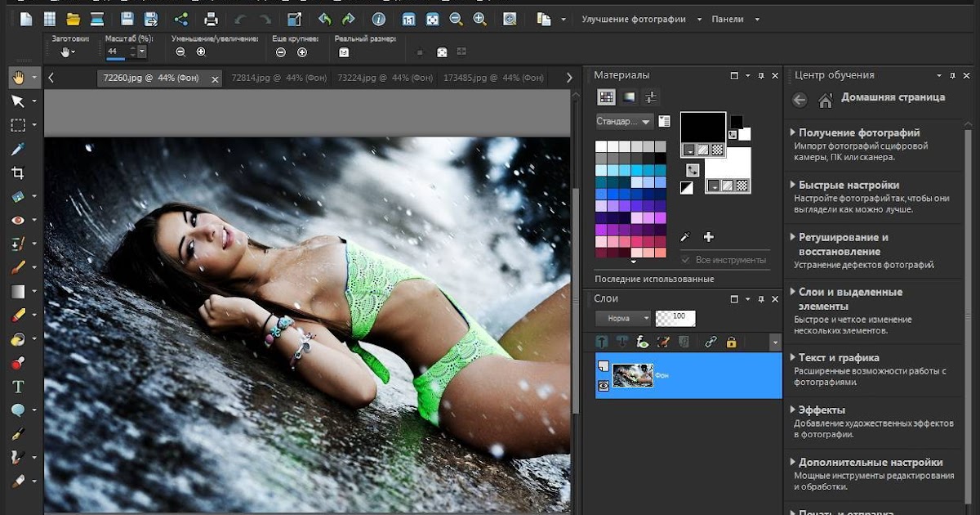
Task: Click the home icon in Learning Center
Action: [x=826, y=100]
